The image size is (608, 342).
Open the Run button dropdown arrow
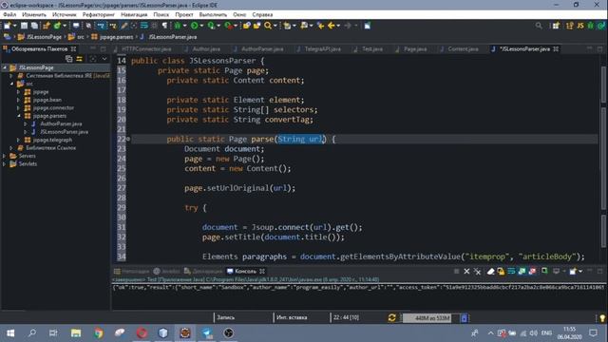click(201, 26)
